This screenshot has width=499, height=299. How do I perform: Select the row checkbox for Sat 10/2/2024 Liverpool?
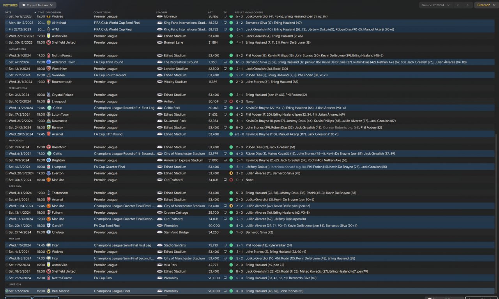coord(7,102)
